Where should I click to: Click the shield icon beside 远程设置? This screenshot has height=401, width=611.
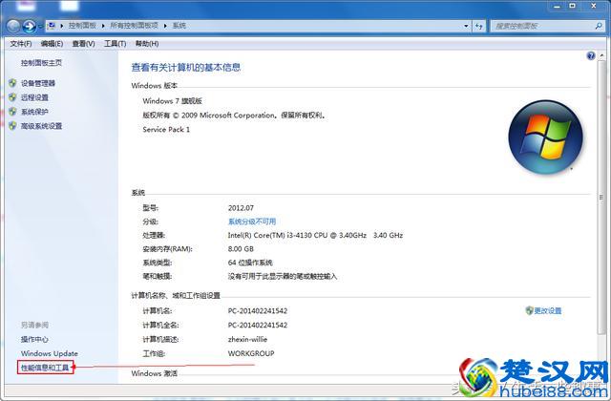(12, 97)
